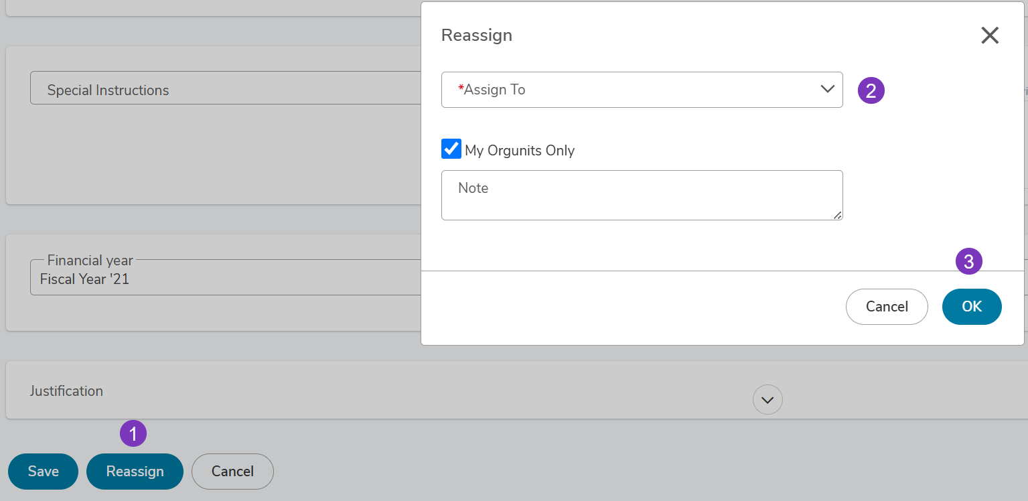The width and height of the screenshot is (1028, 501).
Task: Uncheck the My Orgunits Only checkbox
Action: [451, 149]
